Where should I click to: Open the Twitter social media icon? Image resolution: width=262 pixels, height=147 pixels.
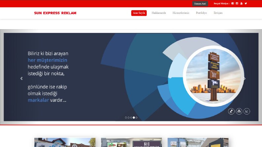pos(246,3)
